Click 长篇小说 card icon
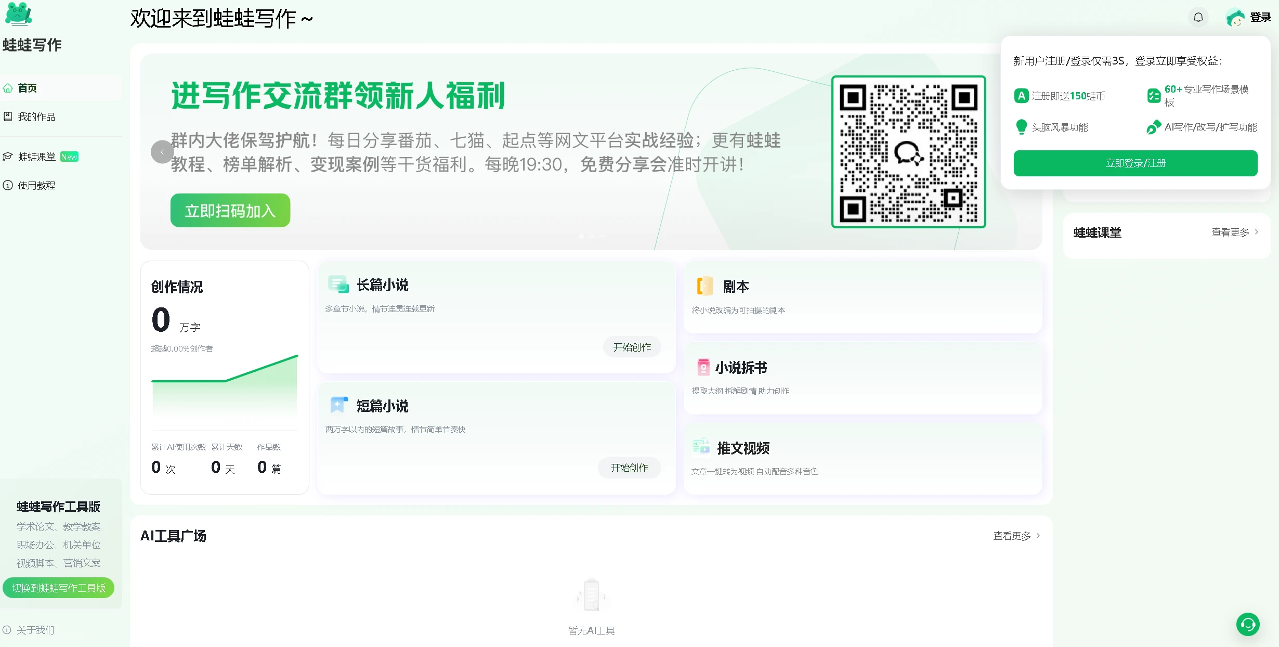1279x647 pixels. pyautogui.click(x=338, y=284)
